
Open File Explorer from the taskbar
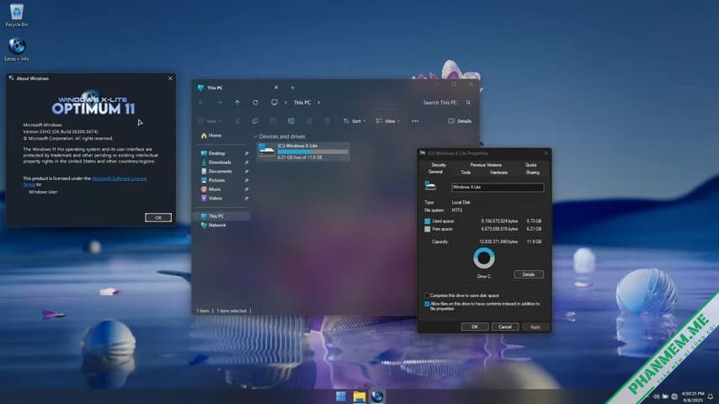(359, 396)
